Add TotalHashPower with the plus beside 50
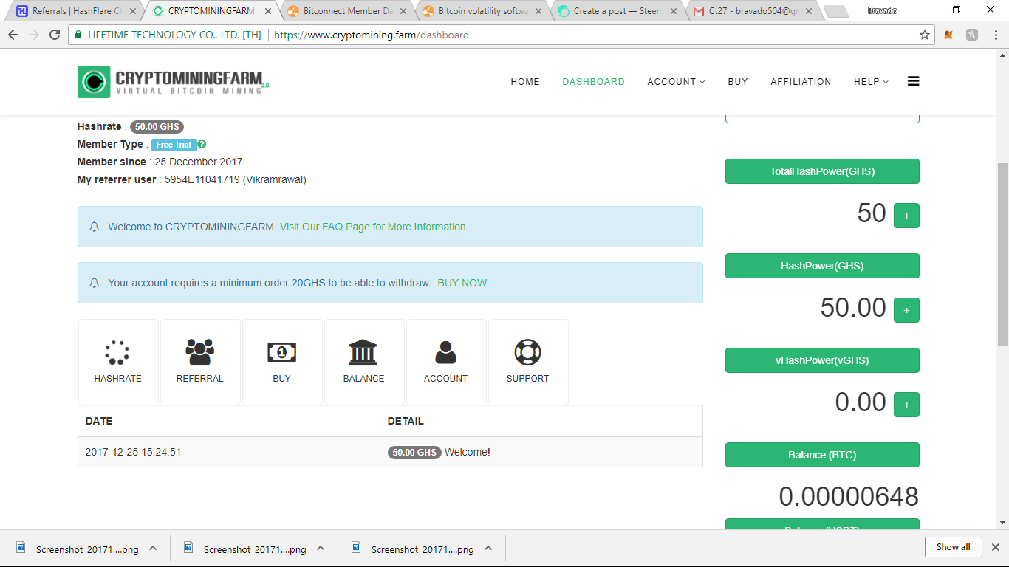1009x567 pixels. (x=906, y=216)
